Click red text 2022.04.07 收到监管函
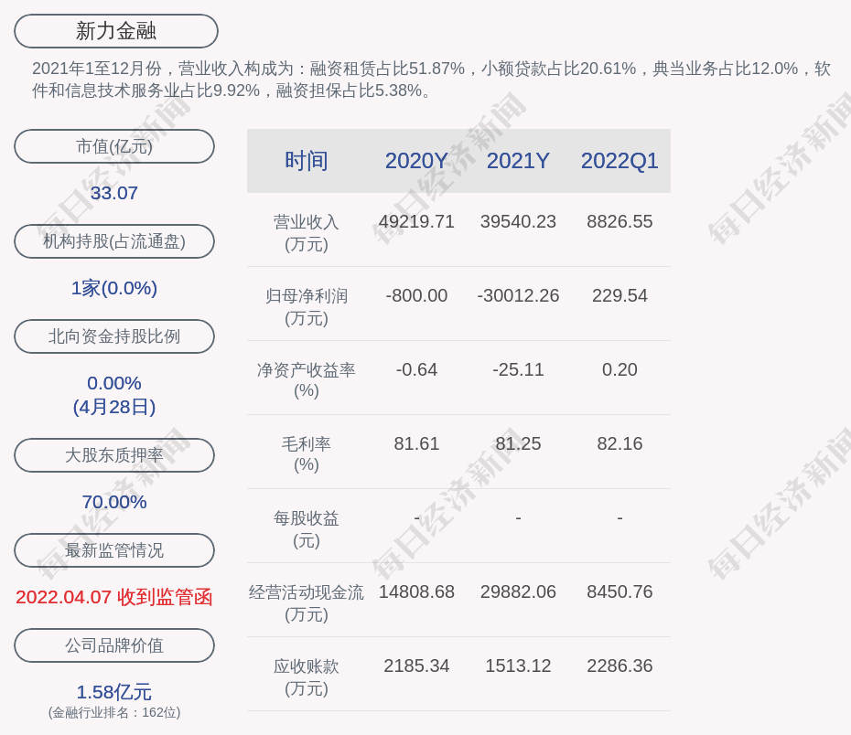851x735 pixels. click(x=114, y=597)
